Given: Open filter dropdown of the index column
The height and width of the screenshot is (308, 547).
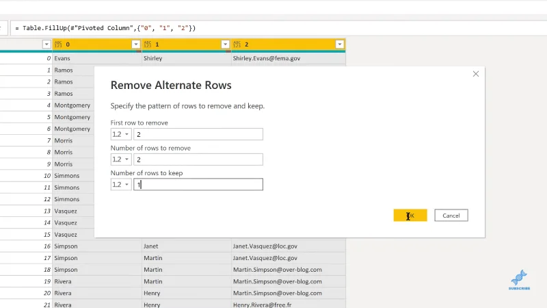Looking at the screenshot, I should pos(46,44).
